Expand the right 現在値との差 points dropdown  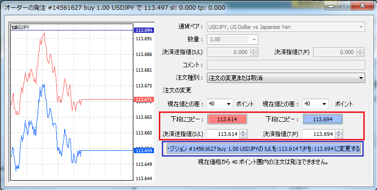(315, 104)
